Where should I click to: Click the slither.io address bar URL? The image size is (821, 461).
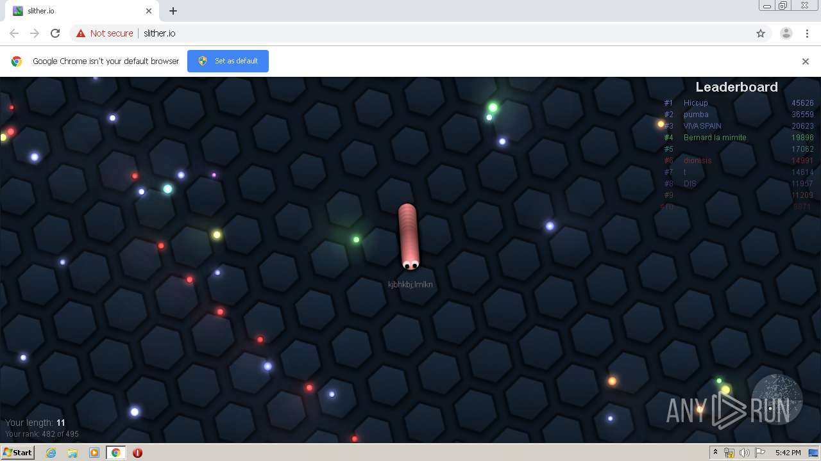[160, 33]
